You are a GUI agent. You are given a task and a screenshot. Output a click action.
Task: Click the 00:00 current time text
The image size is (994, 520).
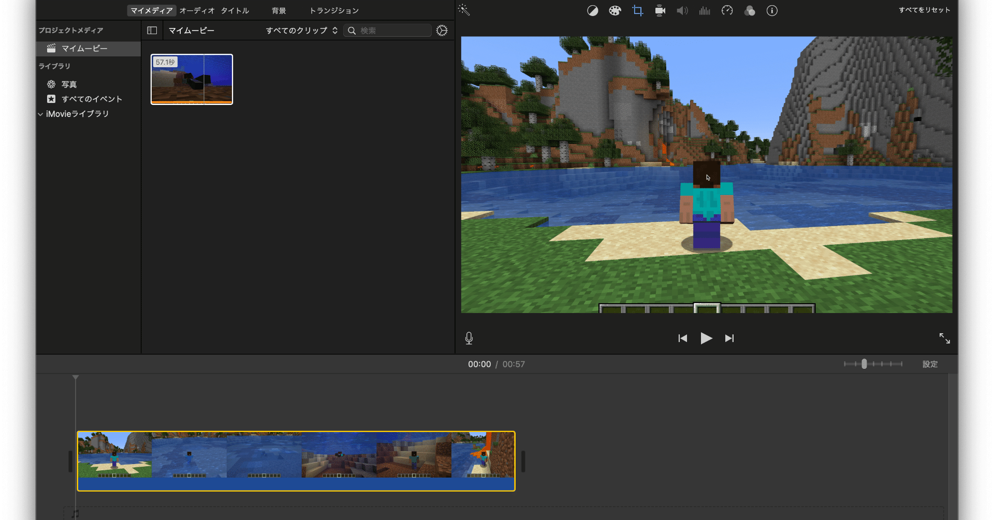(479, 364)
